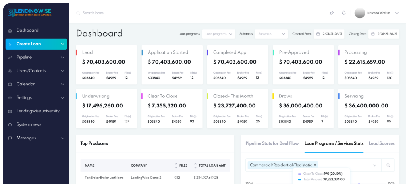Click the search icon beside loan program filter
This screenshot has height=184, width=409.
[x=388, y=165]
